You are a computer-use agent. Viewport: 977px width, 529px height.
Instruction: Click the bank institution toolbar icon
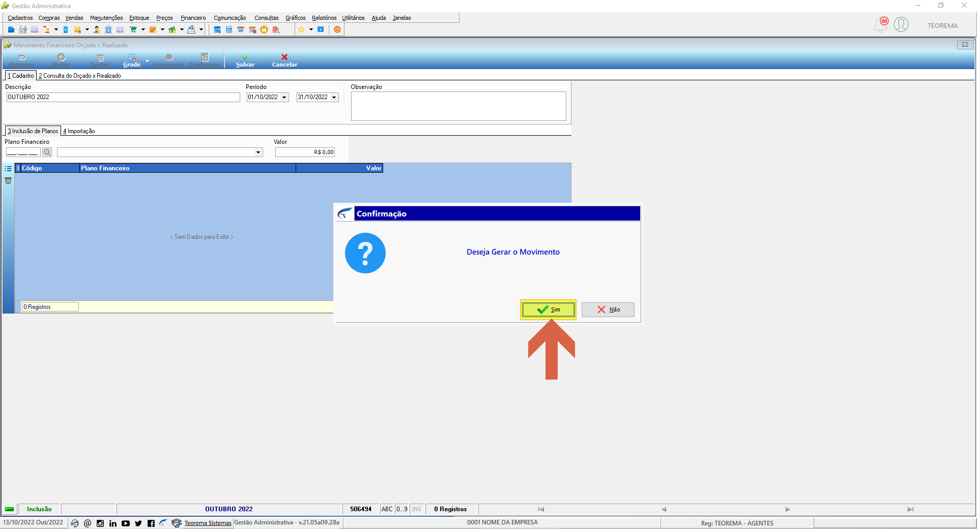tap(108, 29)
